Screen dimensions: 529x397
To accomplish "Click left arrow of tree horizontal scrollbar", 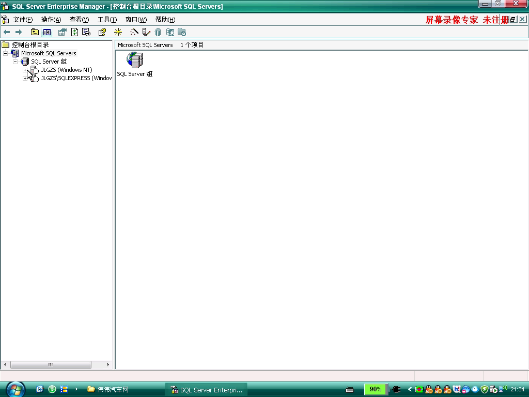I will 5,364.
